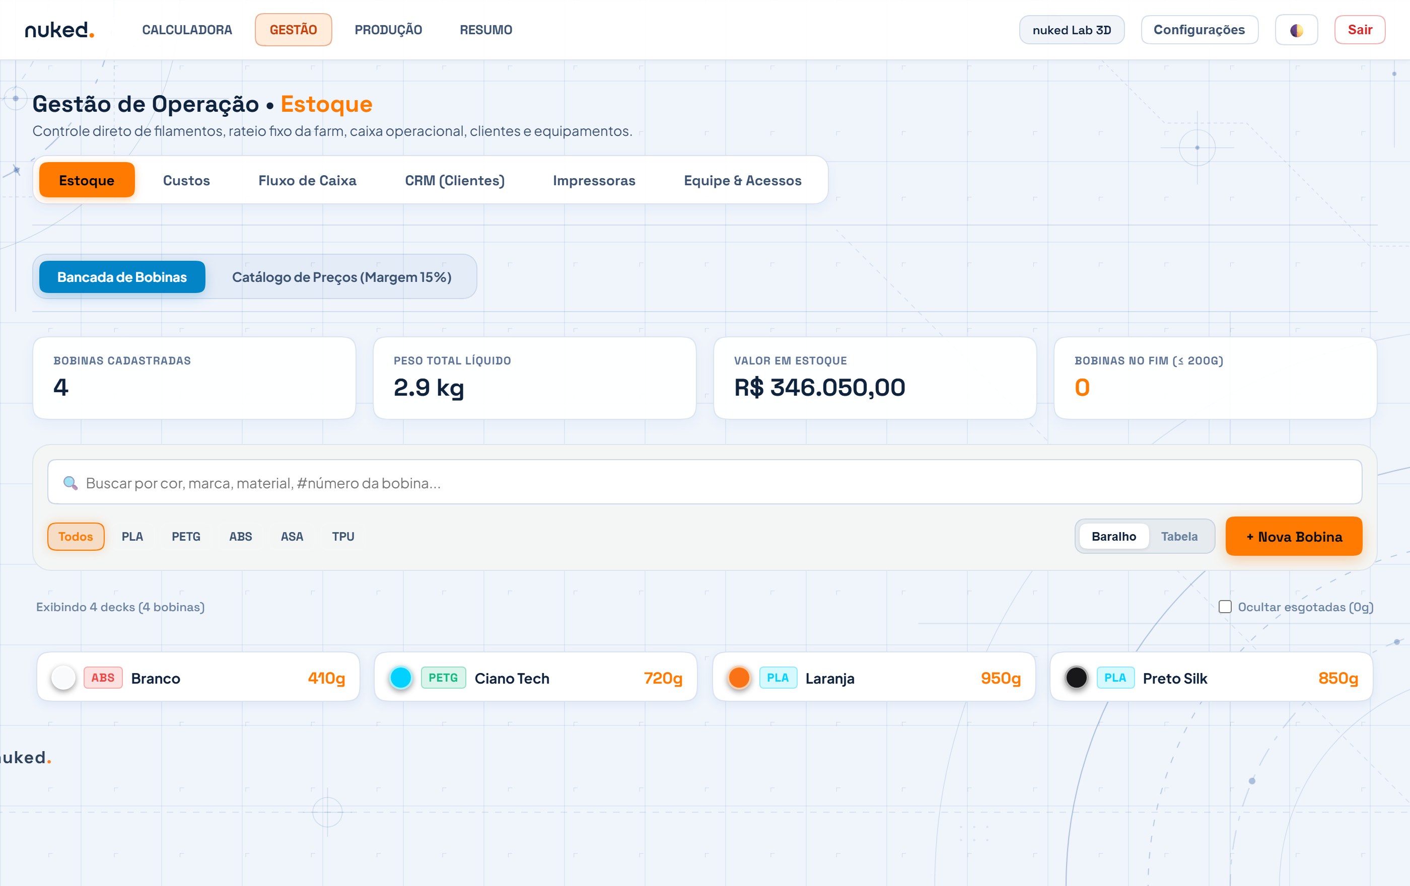Image resolution: width=1410 pixels, height=886 pixels.
Task: Open the Ciano Tech spool card
Action: [535, 677]
